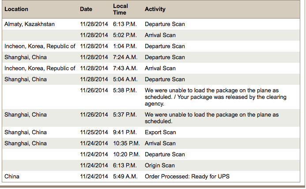Select the 5:38 P.M. time cell
The height and width of the screenshot is (189, 306).
[x=125, y=91]
